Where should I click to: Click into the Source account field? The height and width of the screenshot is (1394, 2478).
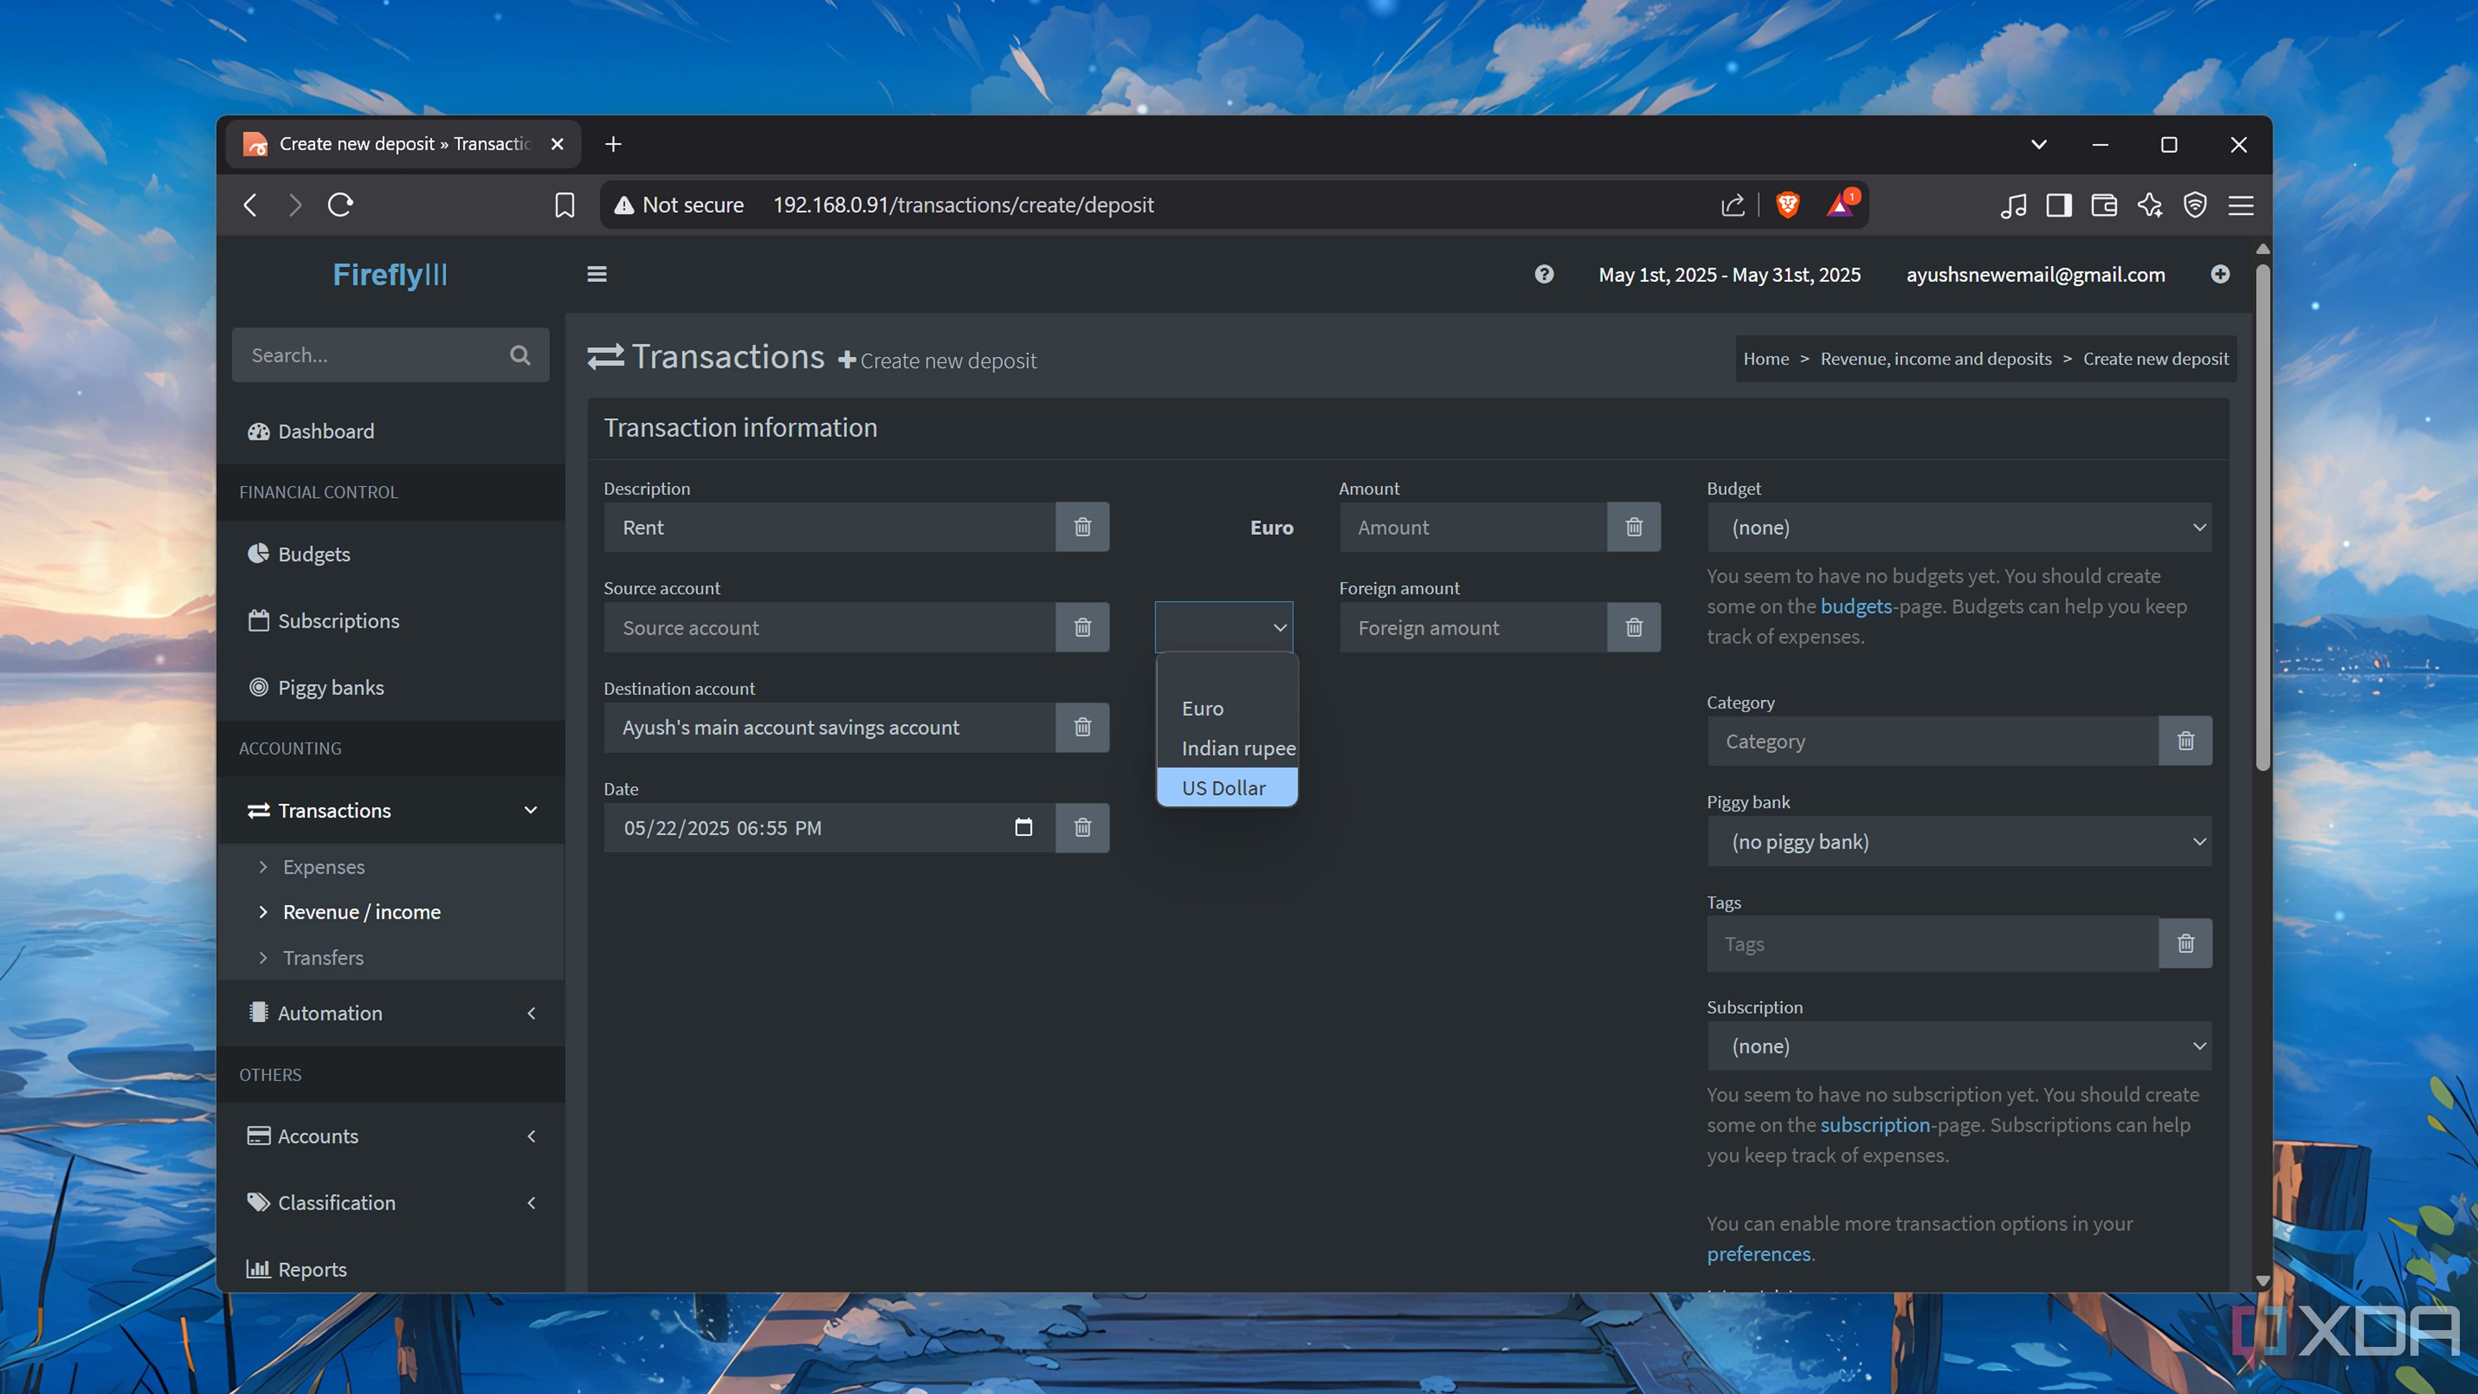(829, 627)
